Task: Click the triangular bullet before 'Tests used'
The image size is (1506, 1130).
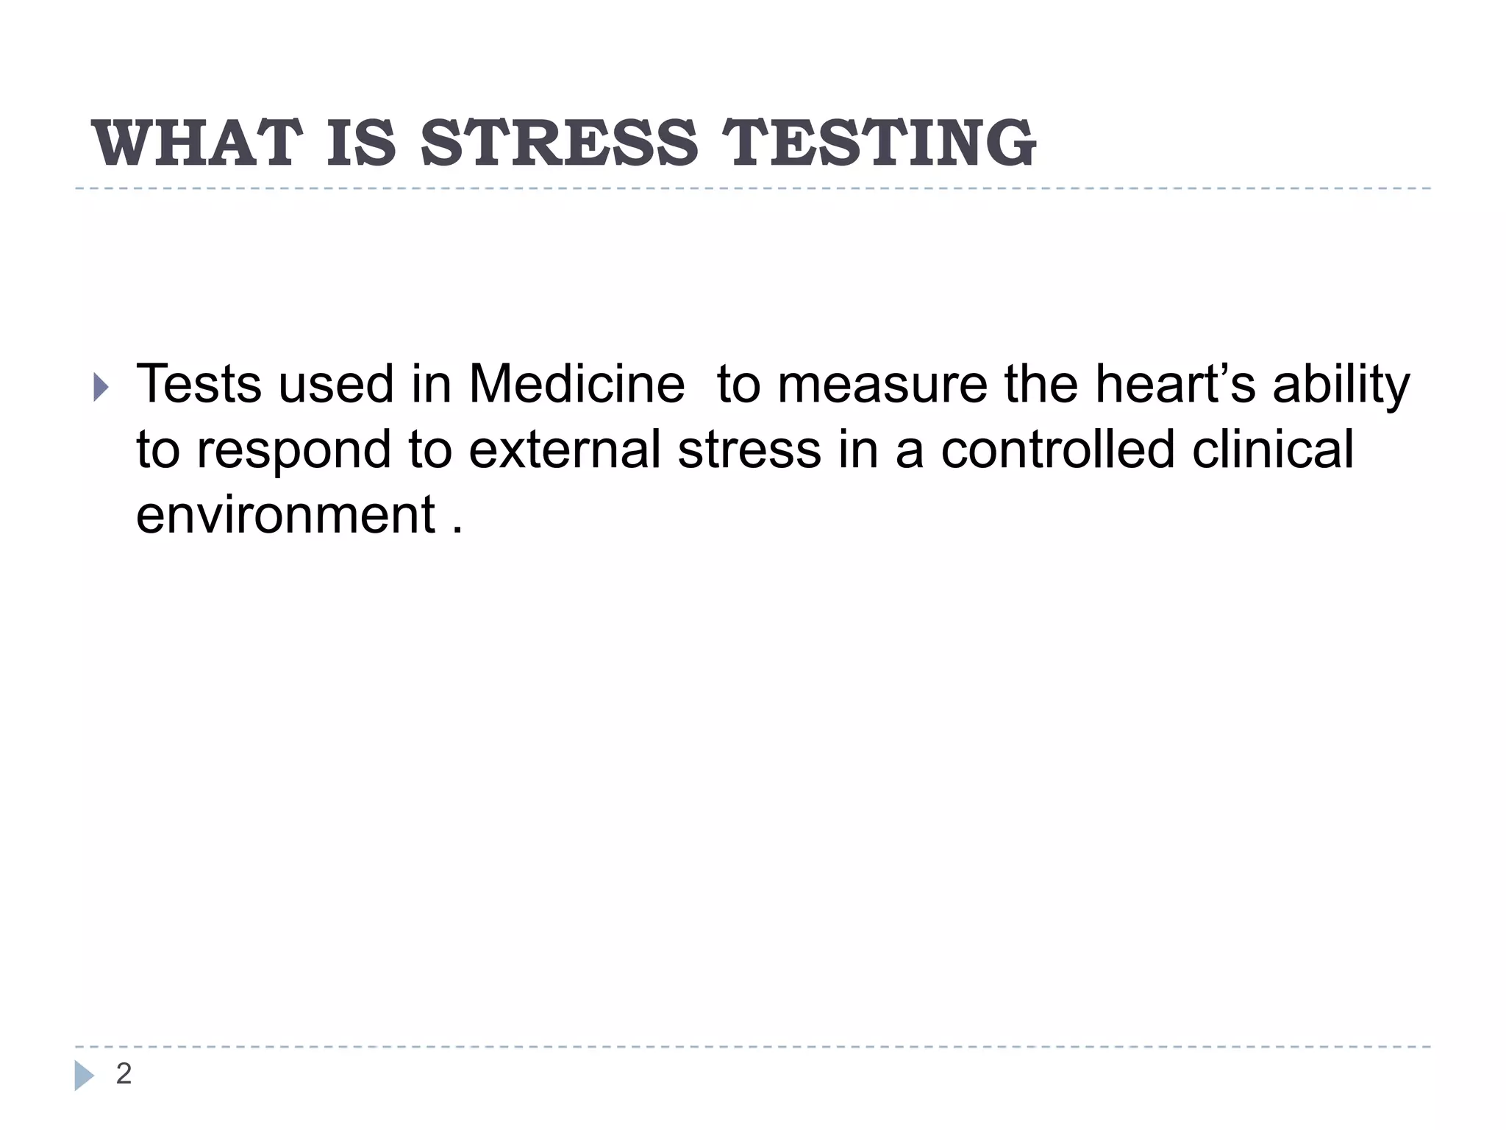Action: tap(101, 387)
